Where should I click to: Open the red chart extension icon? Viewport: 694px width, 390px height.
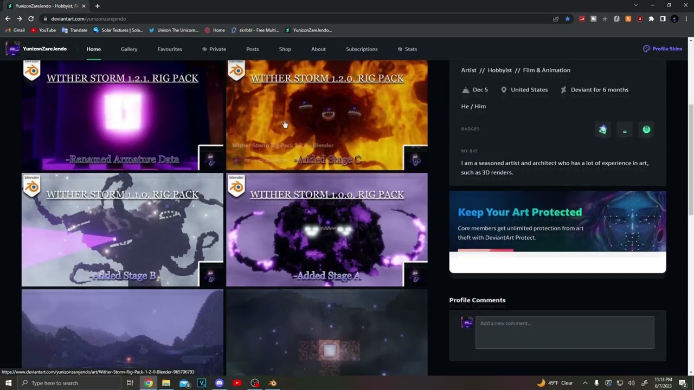point(582,18)
